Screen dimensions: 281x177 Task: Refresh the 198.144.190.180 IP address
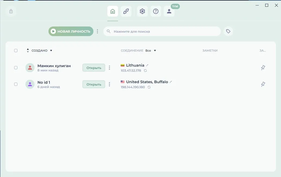coord(149,87)
